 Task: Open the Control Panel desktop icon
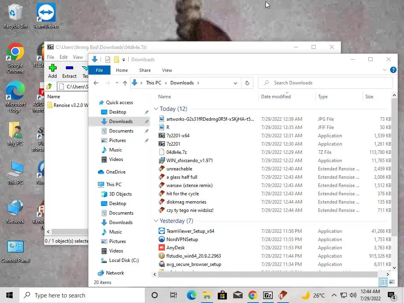point(15,251)
